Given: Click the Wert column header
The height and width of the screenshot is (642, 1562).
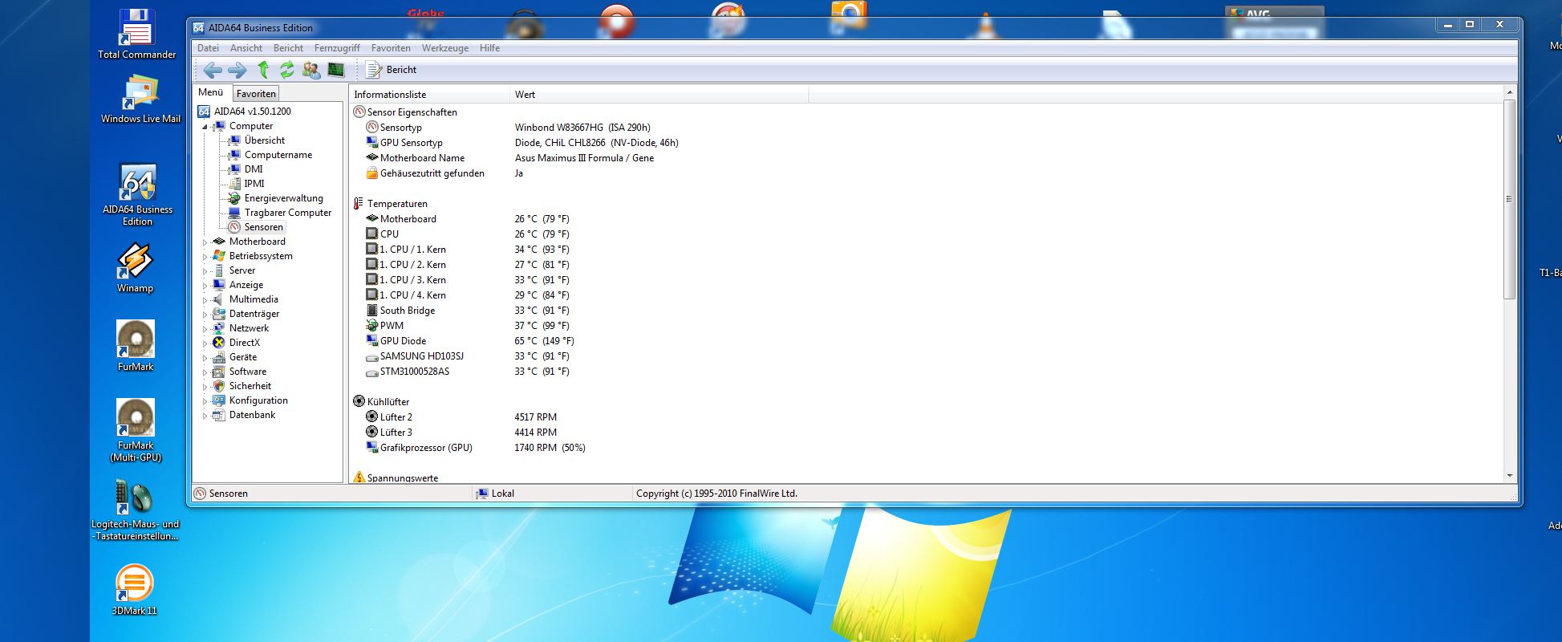Looking at the screenshot, I should pyautogui.click(x=525, y=95).
